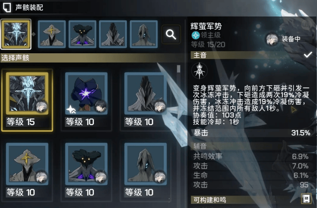Image resolution: width=317 pixels, height=208 pixels.
Task: Pick the hooded blue-eyed echo card in list
Action: click(145, 171)
